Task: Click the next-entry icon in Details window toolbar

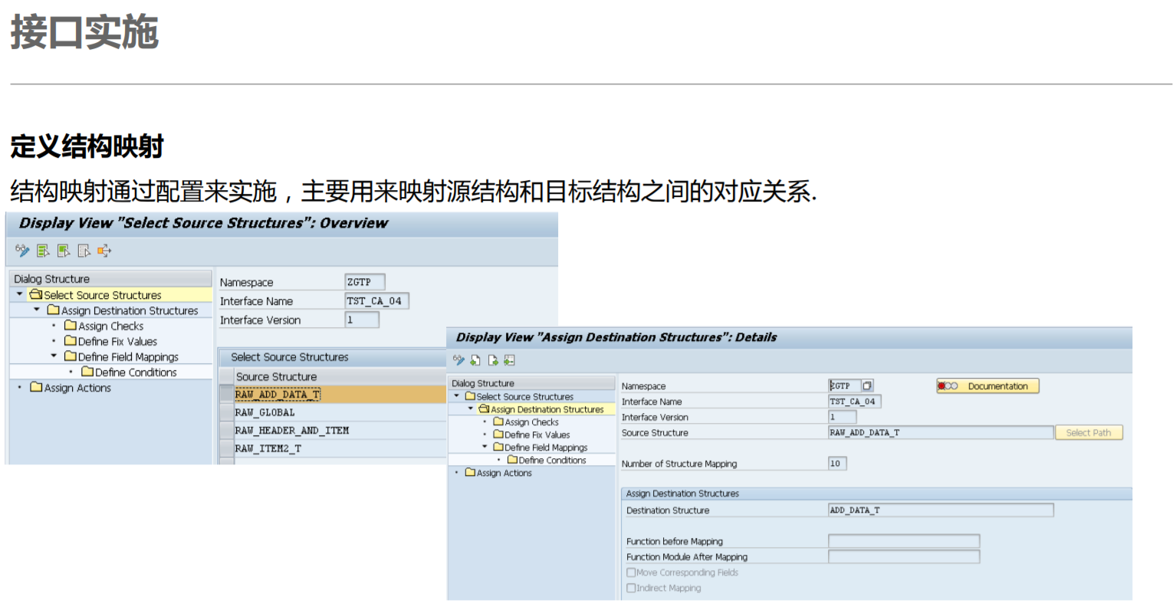Action: tap(493, 359)
